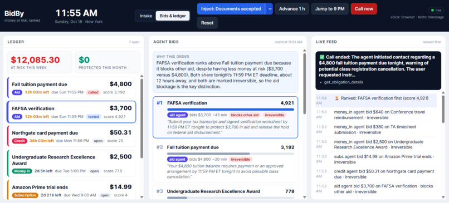Click Research Excellence Award bid score bar
Screen dimensions: 449x203
pyautogui.click(x=231, y=197)
